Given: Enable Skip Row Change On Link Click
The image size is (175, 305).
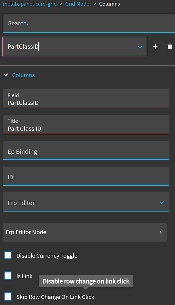Looking at the screenshot, I should point(8,296).
